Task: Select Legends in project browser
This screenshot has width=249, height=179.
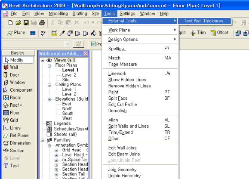Action: click(x=62, y=123)
